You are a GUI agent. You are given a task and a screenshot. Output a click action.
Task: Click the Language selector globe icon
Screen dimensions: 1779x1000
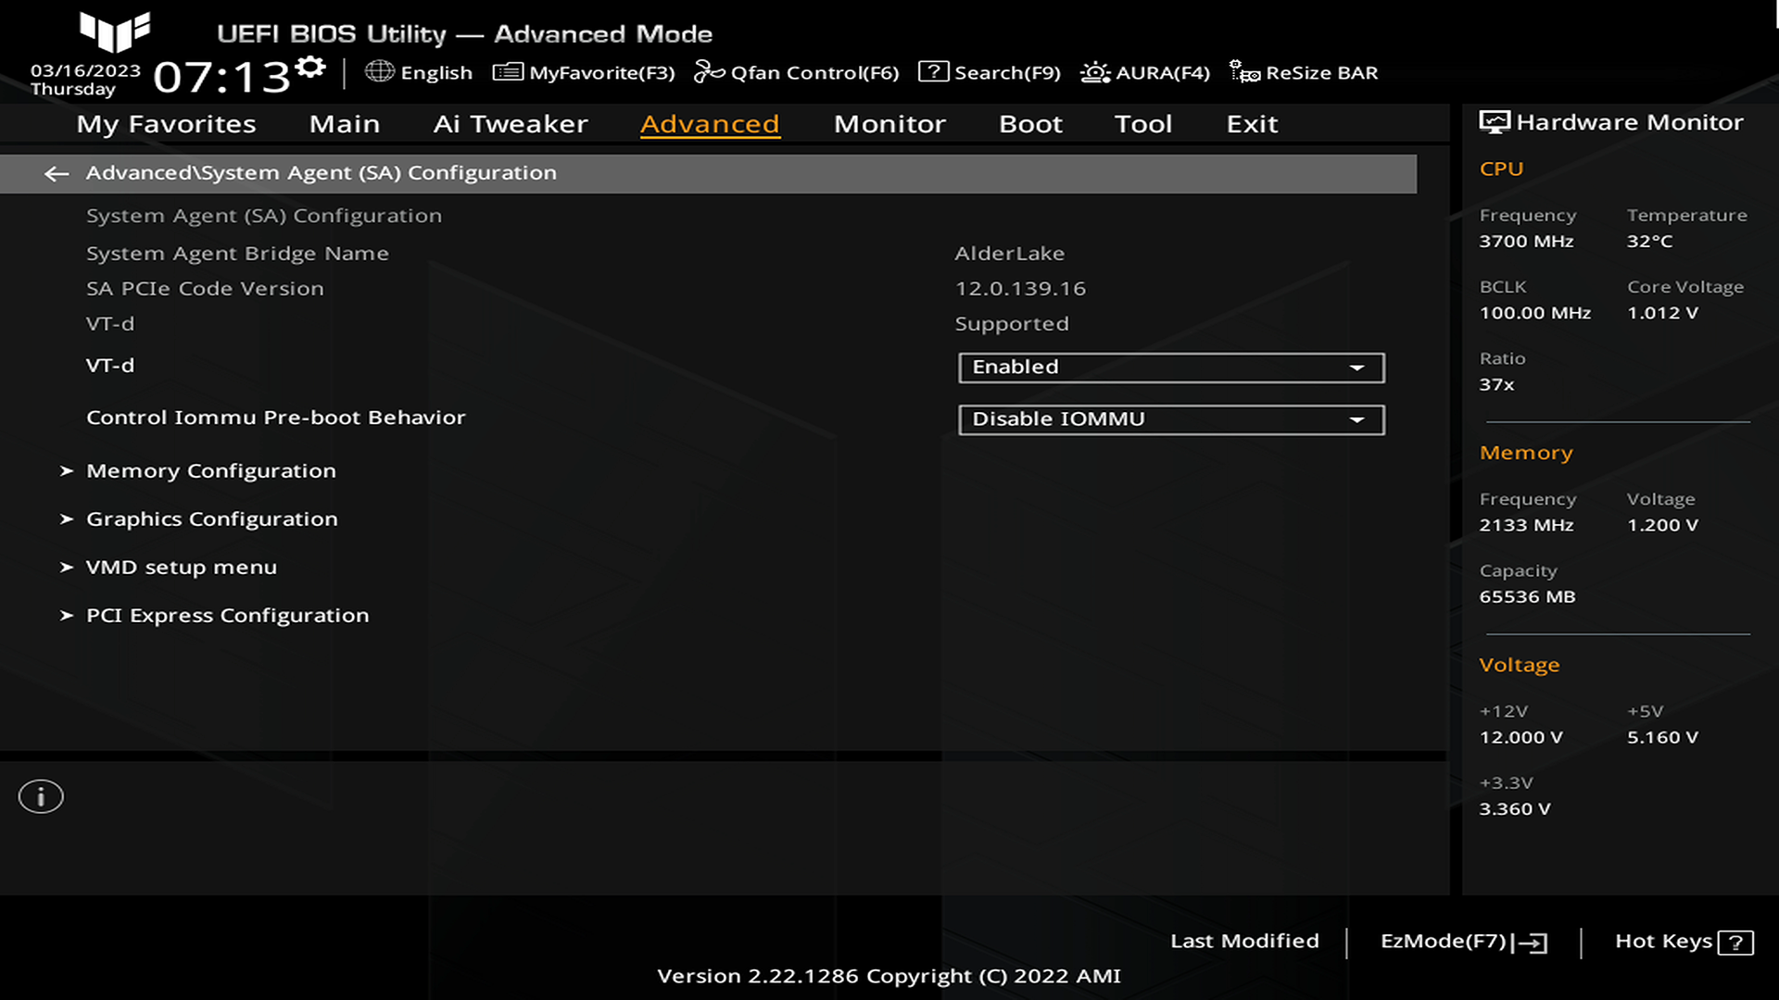pos(381,72)
